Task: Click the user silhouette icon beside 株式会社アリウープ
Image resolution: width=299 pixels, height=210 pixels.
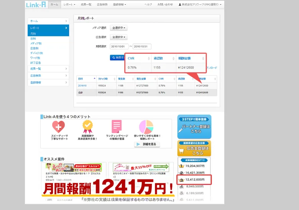Action: 180,5
